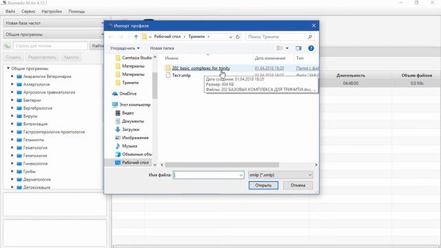Click the horizontal scrollbar right arrow
Screen dimensions: 441x248
316,165
